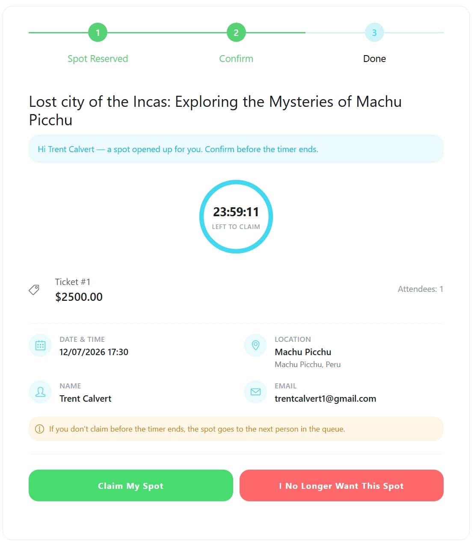Screen dimensions: 474x547
Task: Select step 3 Done circle
Action: point(374,32)
